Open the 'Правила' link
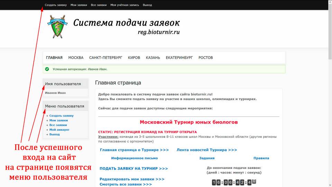 261,158
